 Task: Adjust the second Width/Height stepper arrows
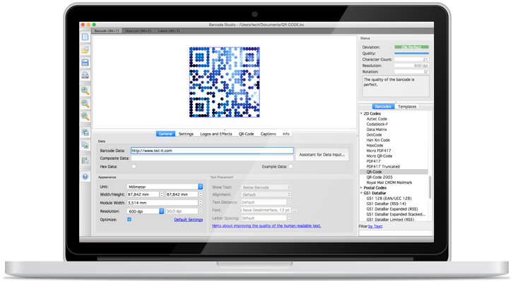pos(201,194)
